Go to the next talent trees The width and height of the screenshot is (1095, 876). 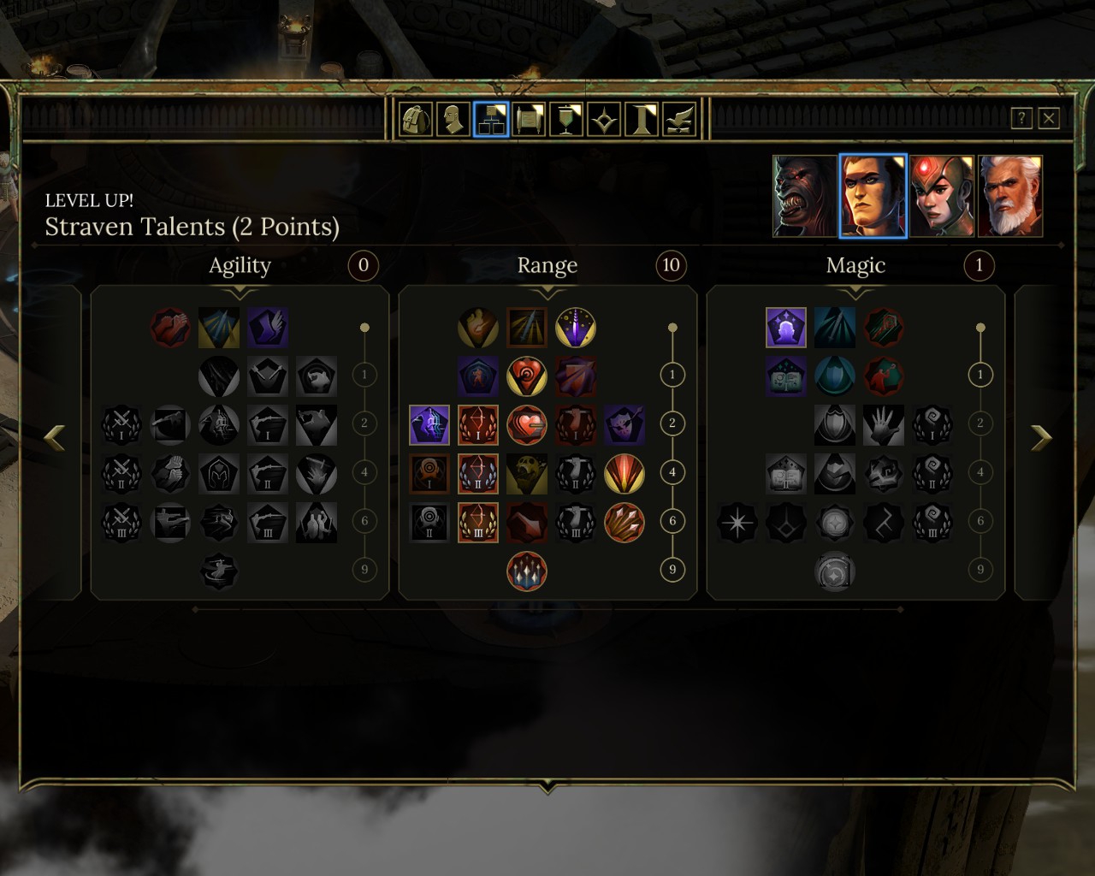tap(1041, 438)
